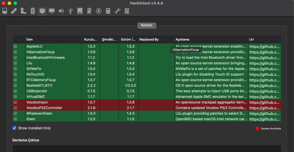Open the Disks floppy icon
This screenshot has width=294, height=152.
(x=80, y=11)
